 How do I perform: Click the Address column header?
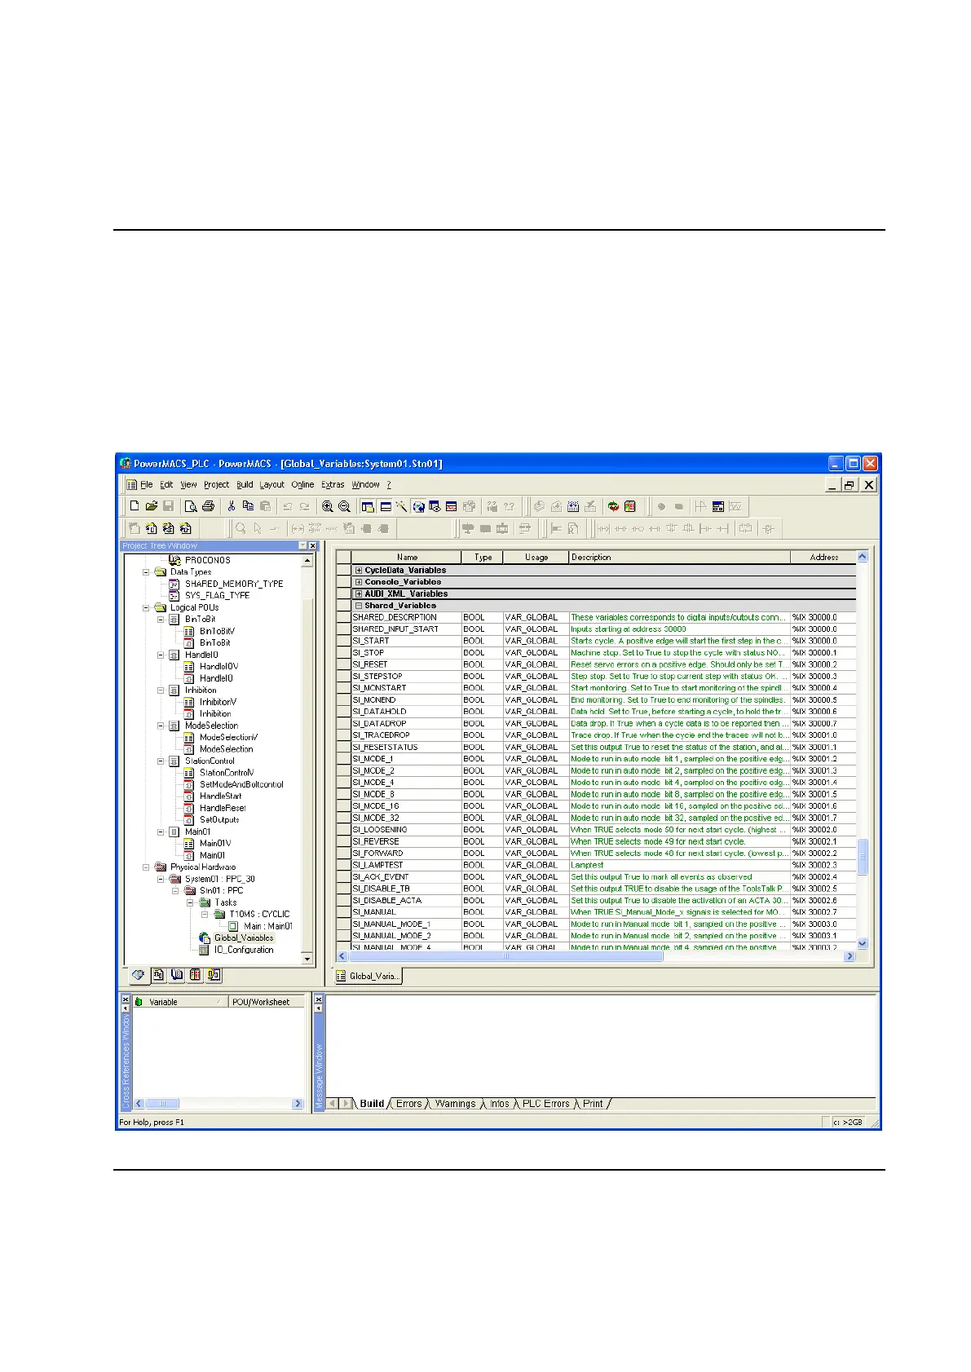coord(823,558)
